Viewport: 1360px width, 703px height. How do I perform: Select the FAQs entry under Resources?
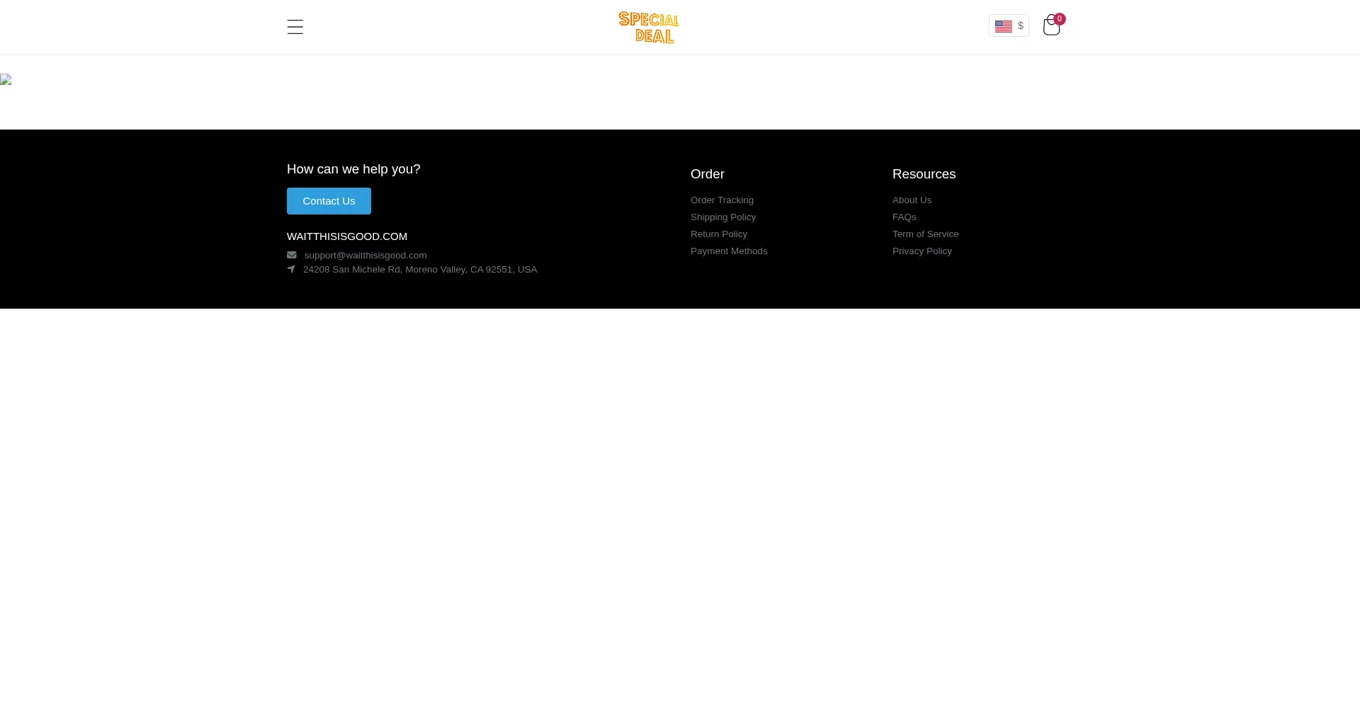click(904, 217)
